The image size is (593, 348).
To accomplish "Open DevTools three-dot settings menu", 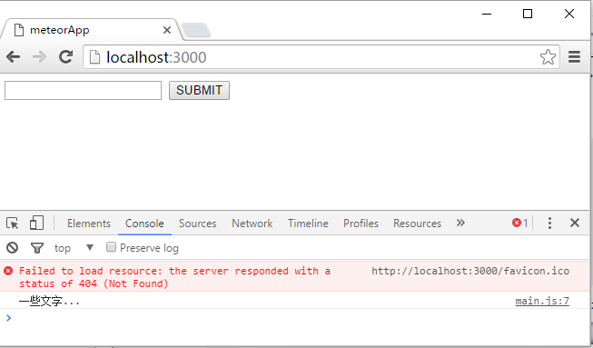I will coord(549,224).
